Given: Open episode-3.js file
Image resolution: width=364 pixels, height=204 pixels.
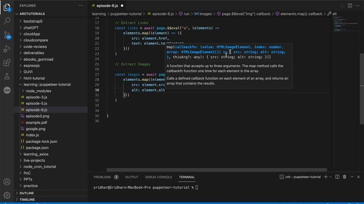Looking at the screenshot, I should 36,97.
